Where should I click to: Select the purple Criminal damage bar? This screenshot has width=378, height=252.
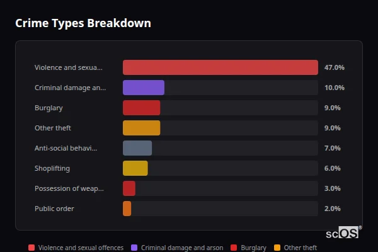pyautogui.click(x=143, y=88)
